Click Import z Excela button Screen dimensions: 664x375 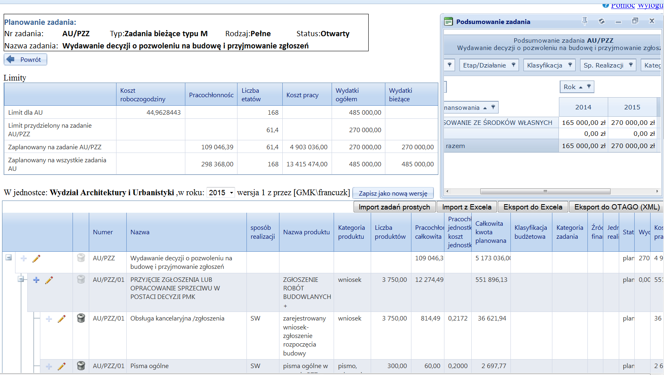467,207
